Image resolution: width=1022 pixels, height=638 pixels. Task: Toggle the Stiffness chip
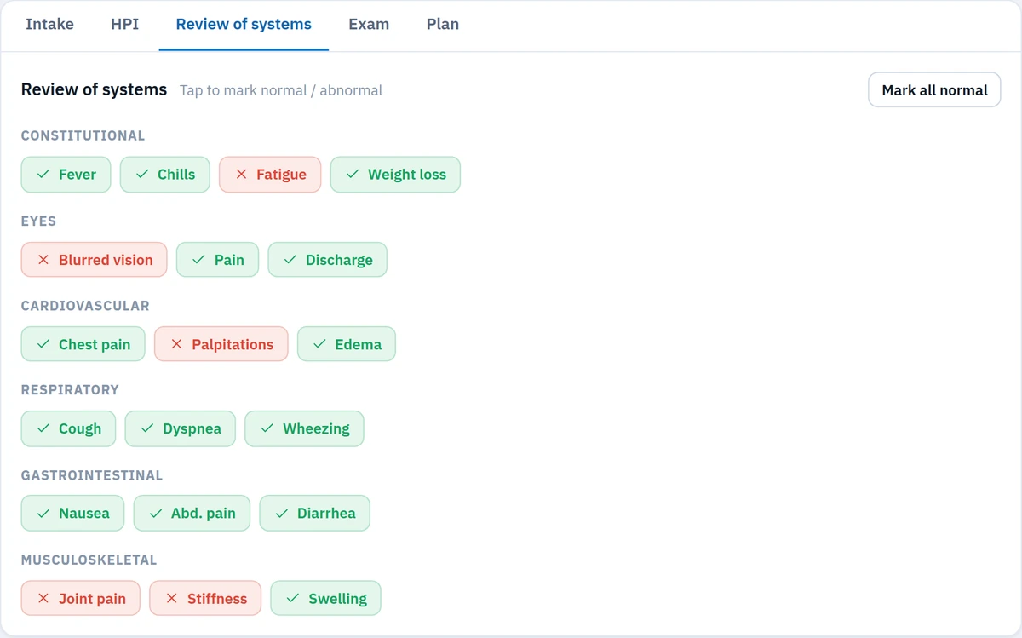pos(205,599)
